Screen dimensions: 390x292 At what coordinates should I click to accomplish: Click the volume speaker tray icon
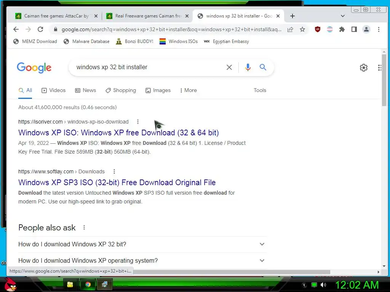323,285
